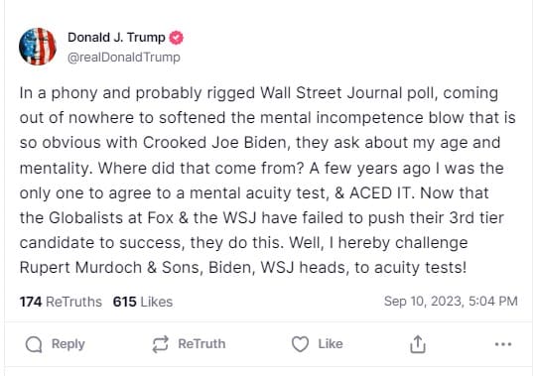The width and height of the screenshot is (535, 376).
Task: Click the ReTruth text label
Action: [201, 344]
